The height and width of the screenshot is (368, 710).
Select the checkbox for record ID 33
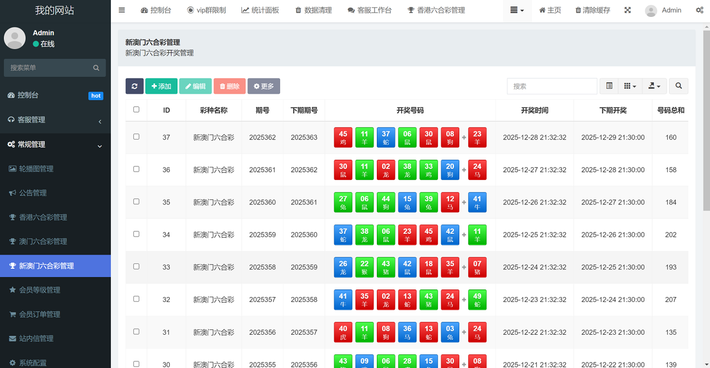[x=136, y=267]
